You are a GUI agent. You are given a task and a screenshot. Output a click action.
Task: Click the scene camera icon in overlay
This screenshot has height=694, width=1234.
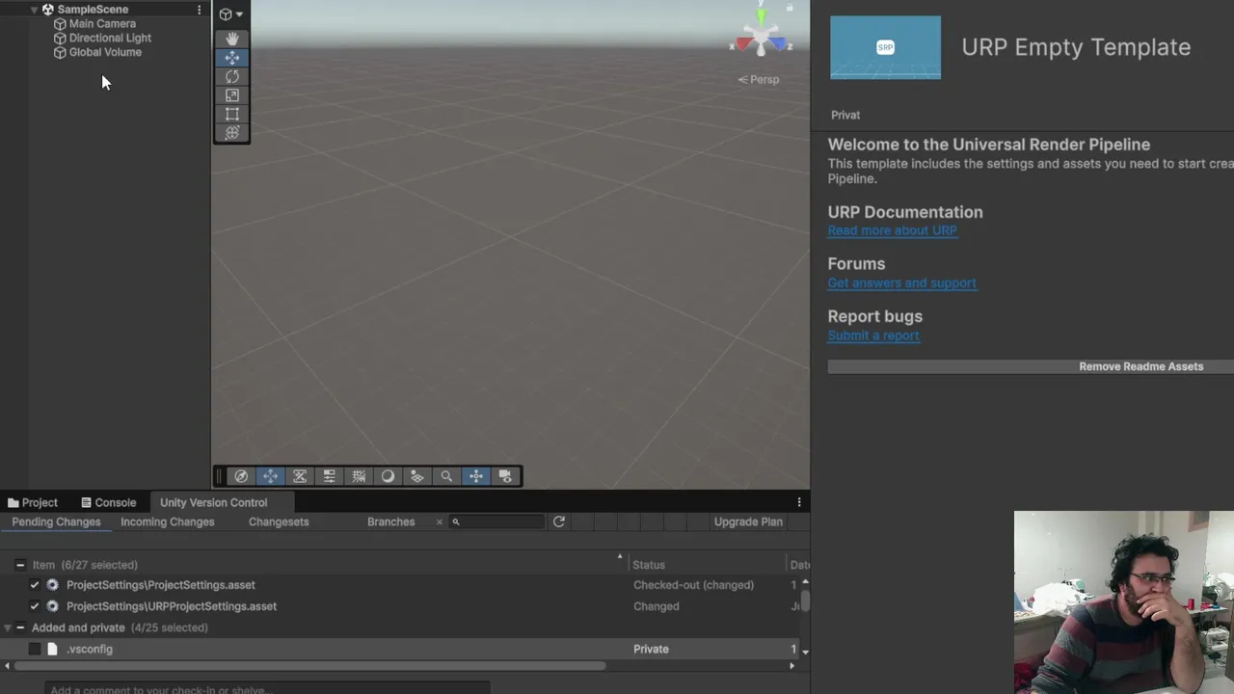tap(505, 476)
